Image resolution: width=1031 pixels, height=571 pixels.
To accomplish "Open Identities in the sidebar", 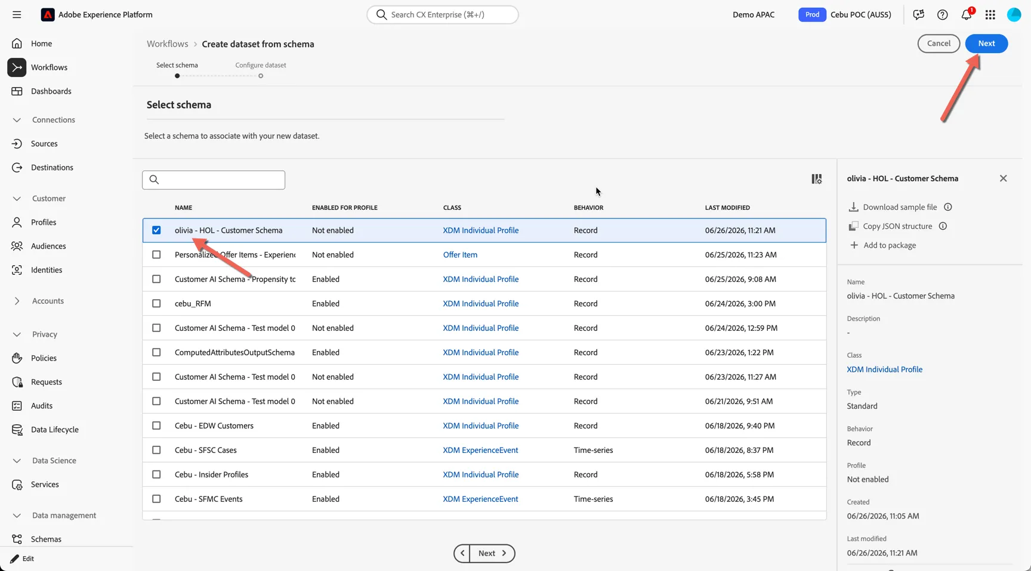I will coord(47,270).
